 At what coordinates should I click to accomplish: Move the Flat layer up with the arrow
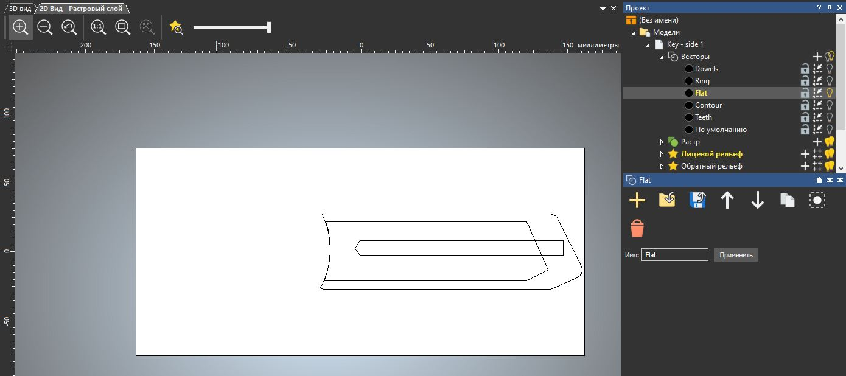click(727, 200)
